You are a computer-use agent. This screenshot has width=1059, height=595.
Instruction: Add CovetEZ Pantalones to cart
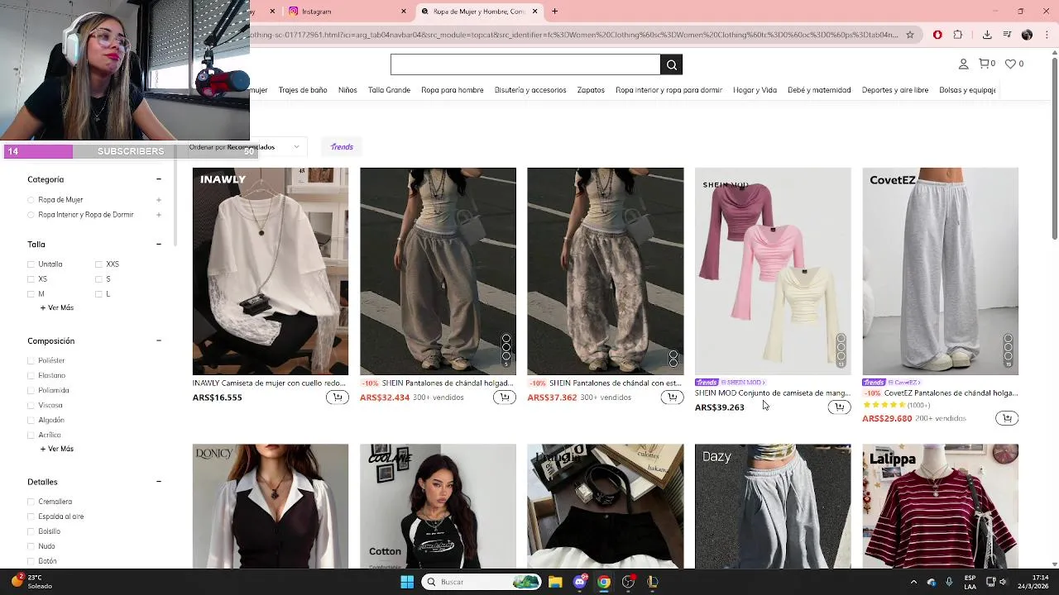[1007, 418]
